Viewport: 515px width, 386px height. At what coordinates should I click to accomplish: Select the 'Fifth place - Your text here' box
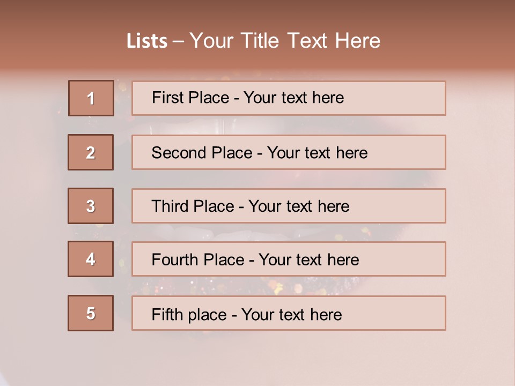point(289,313)
